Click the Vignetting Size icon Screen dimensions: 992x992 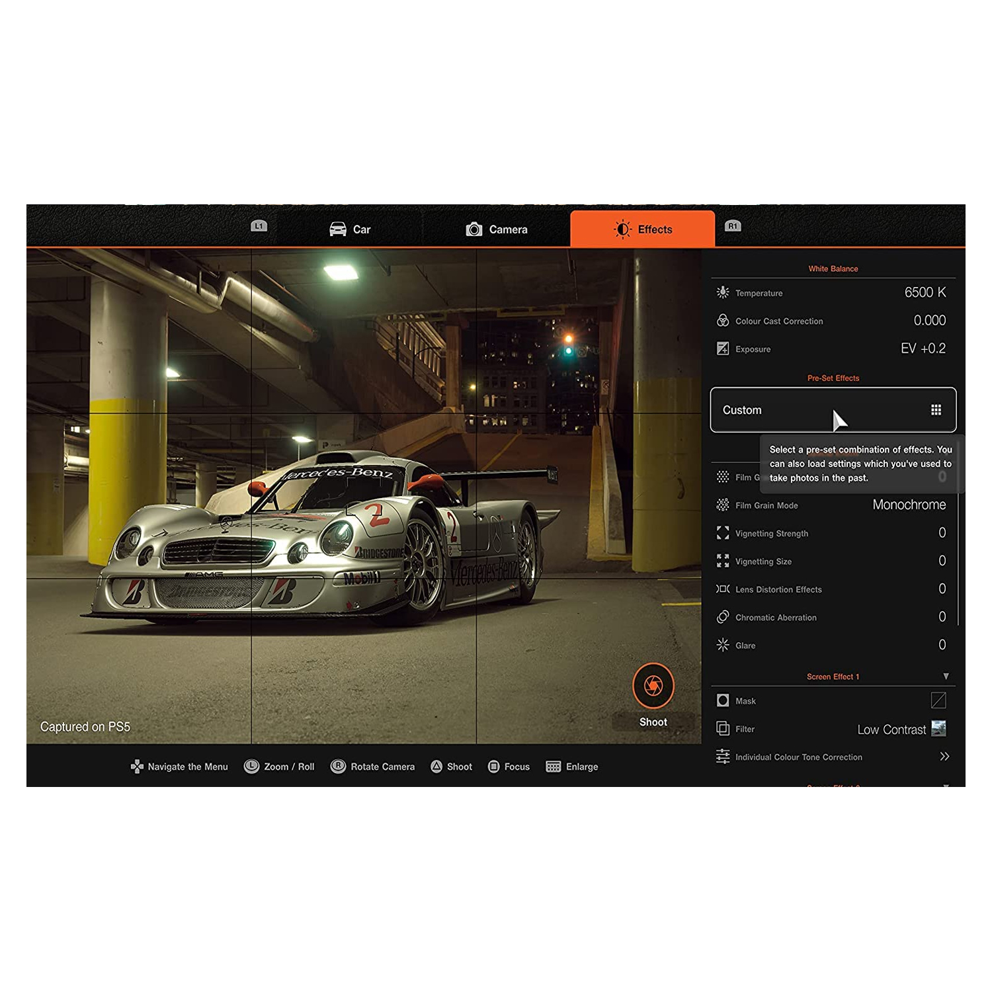(723, 561)
